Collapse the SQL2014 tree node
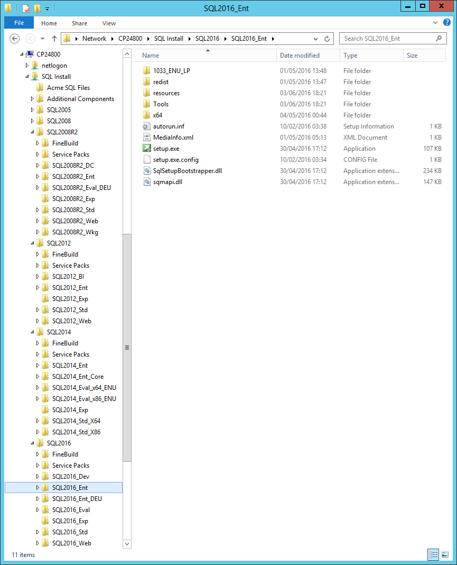 coord(32,332)
